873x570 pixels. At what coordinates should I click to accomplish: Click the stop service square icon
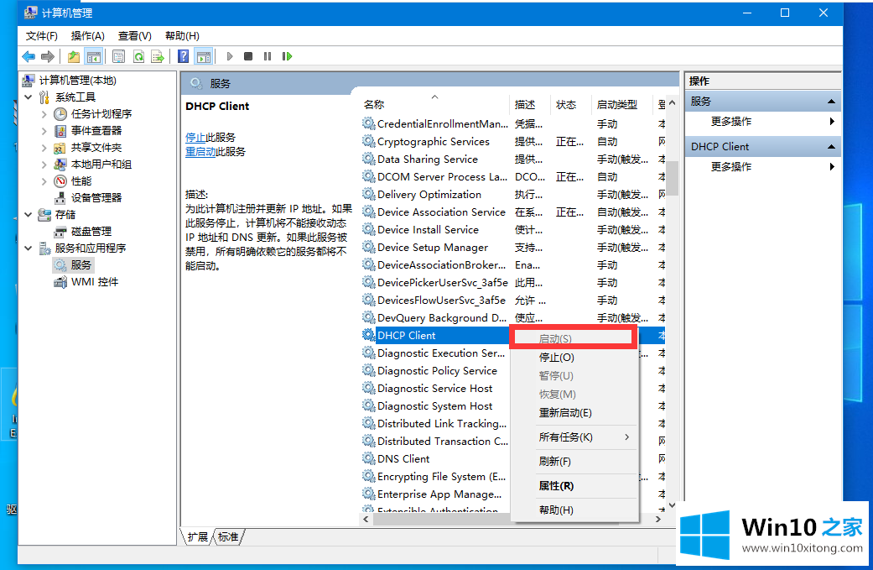click(248, 56)
